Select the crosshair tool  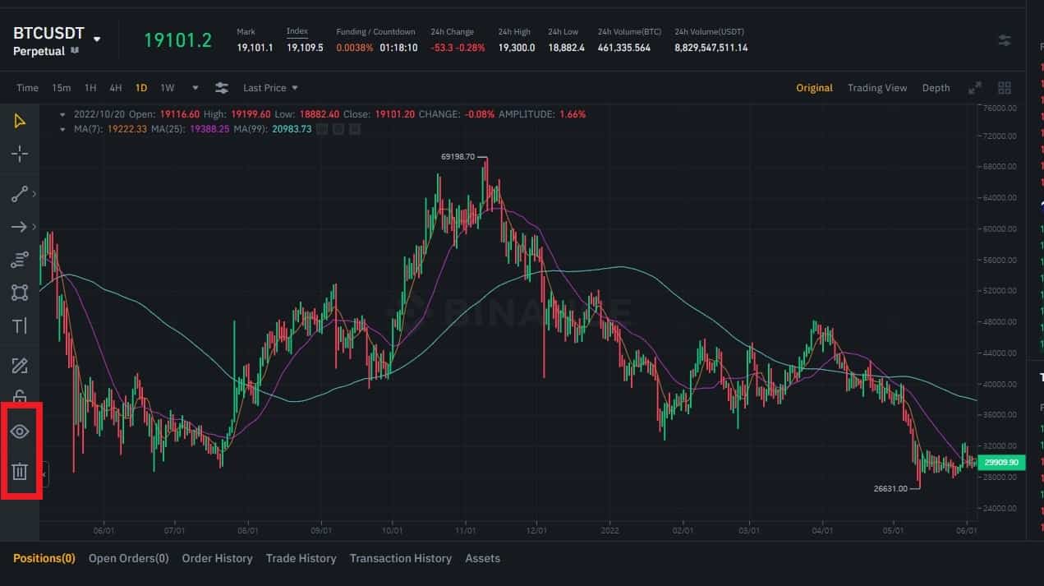pyautogui.click(x=20, y=154)
